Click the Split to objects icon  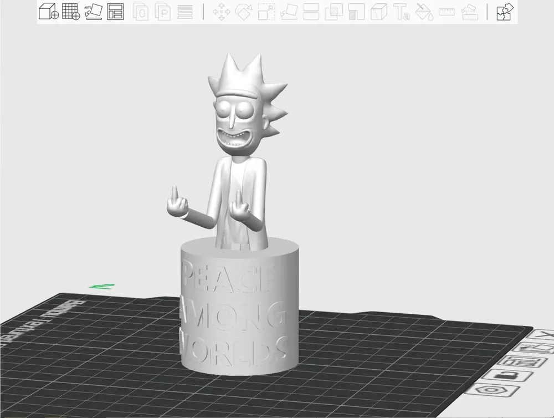141,12
